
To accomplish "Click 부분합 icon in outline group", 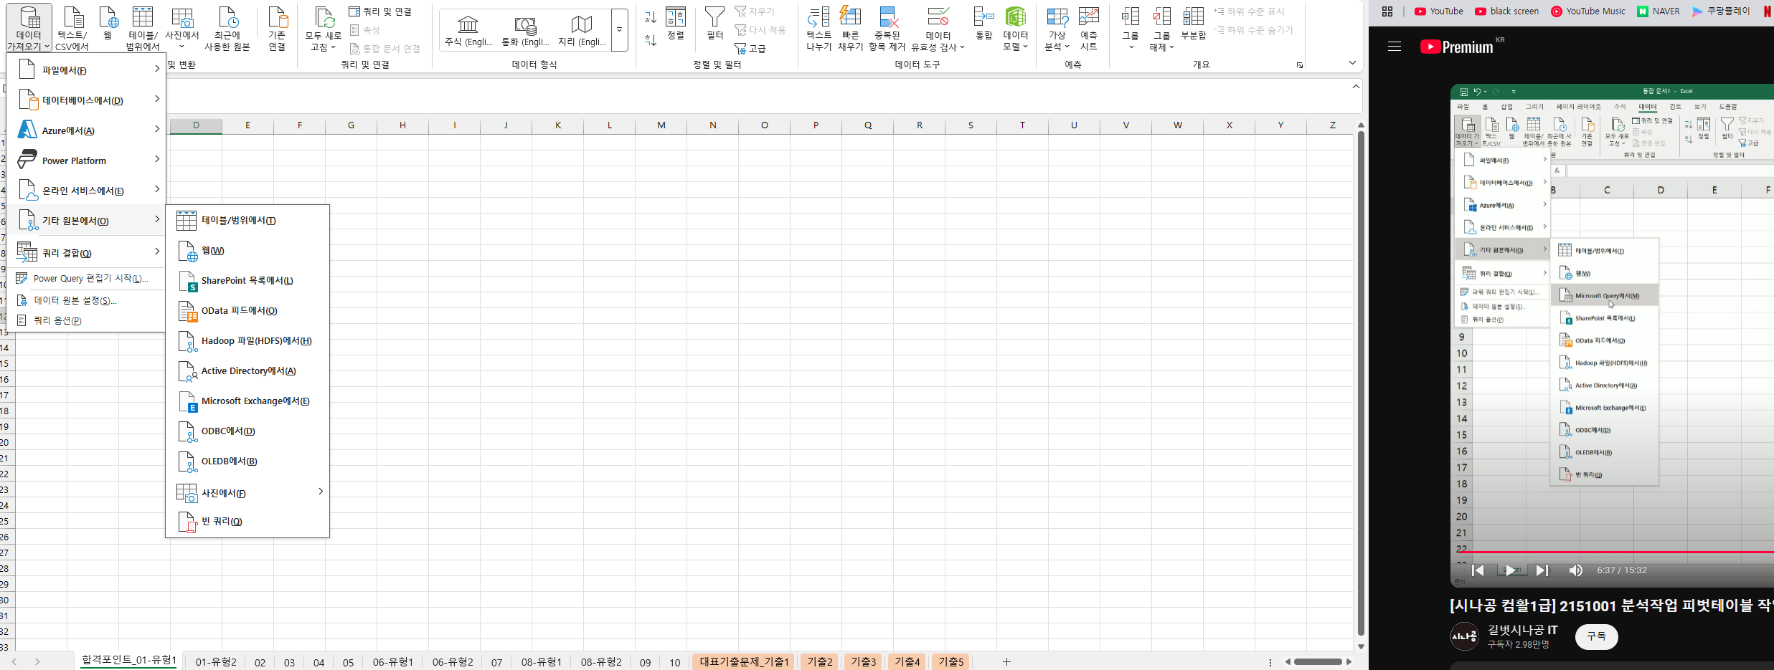I will point(1193,18).
